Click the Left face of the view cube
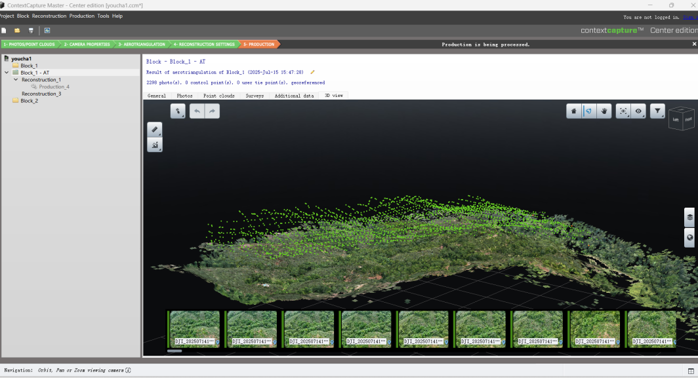The width and height of the screenshot is (698, 378). pos(676,120)
